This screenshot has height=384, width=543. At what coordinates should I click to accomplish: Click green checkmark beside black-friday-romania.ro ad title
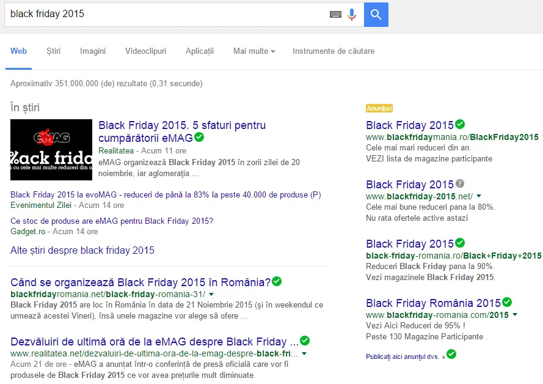click(x=460, y=243)
